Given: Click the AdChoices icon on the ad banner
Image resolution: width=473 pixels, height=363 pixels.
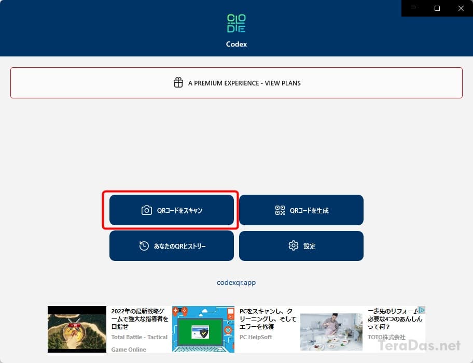Looking at the screenshot, I should coord(422,310).
